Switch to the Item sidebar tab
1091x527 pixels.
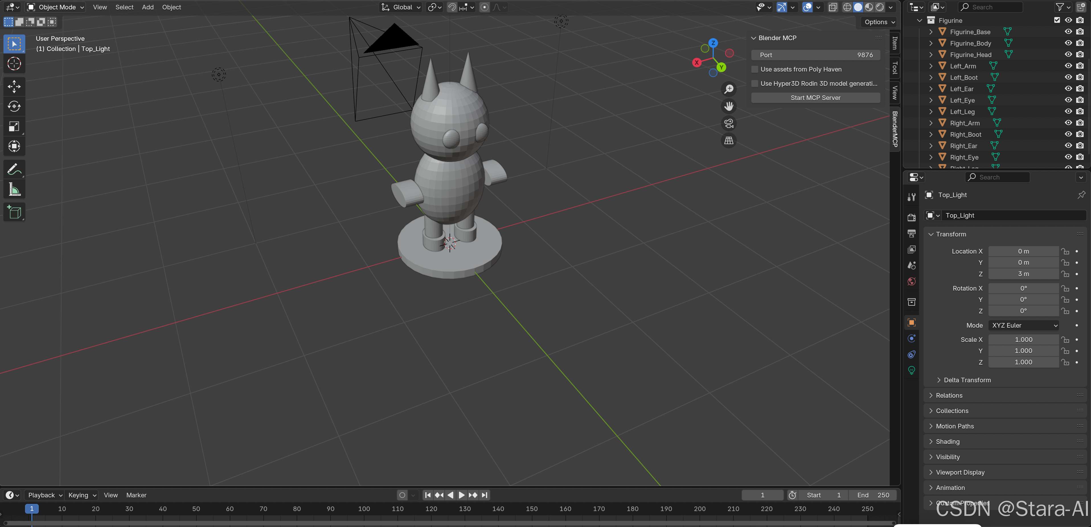895,43
